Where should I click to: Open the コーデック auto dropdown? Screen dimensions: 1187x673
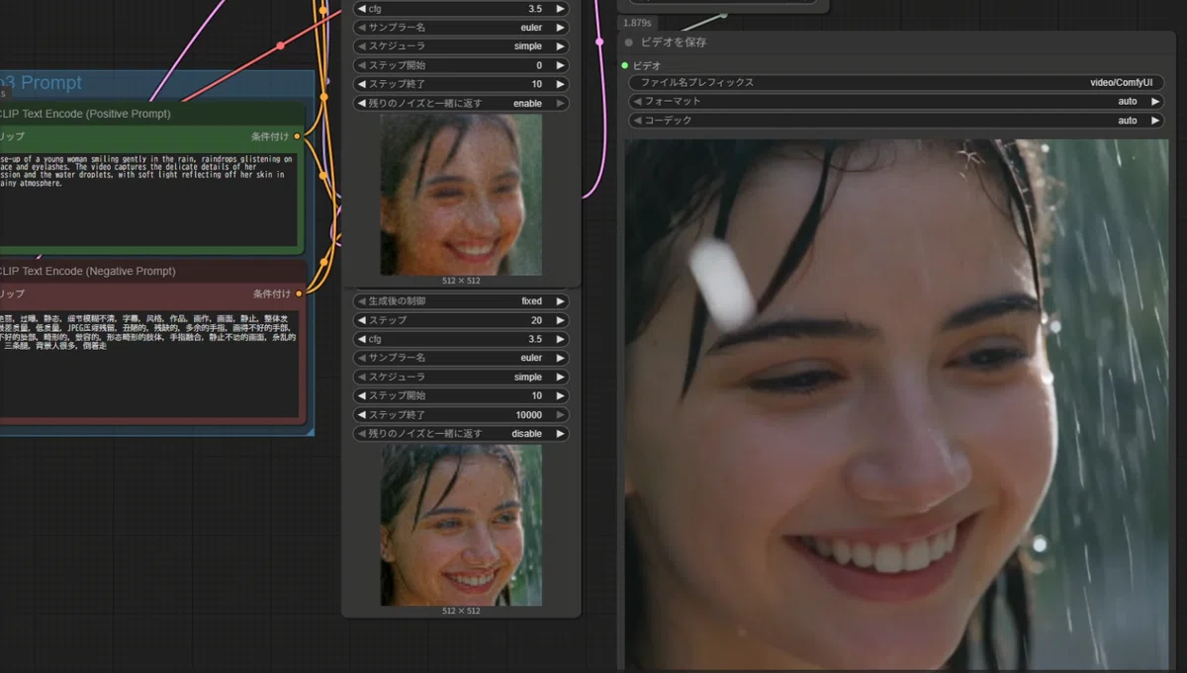pos(896,121)
